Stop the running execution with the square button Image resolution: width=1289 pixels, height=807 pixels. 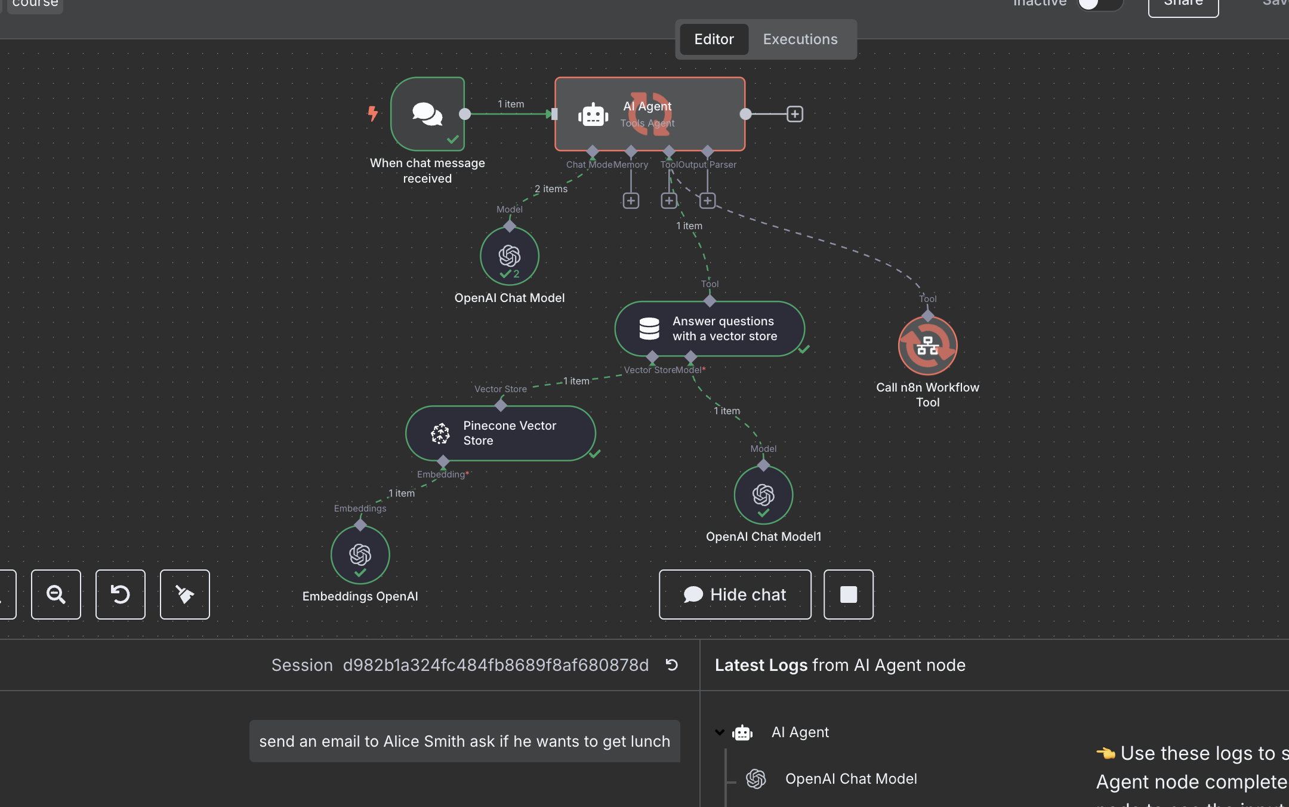pos(849,595)
